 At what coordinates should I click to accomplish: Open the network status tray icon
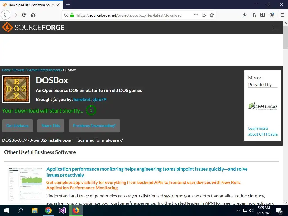pyautogui.click(x=245, y=210)
